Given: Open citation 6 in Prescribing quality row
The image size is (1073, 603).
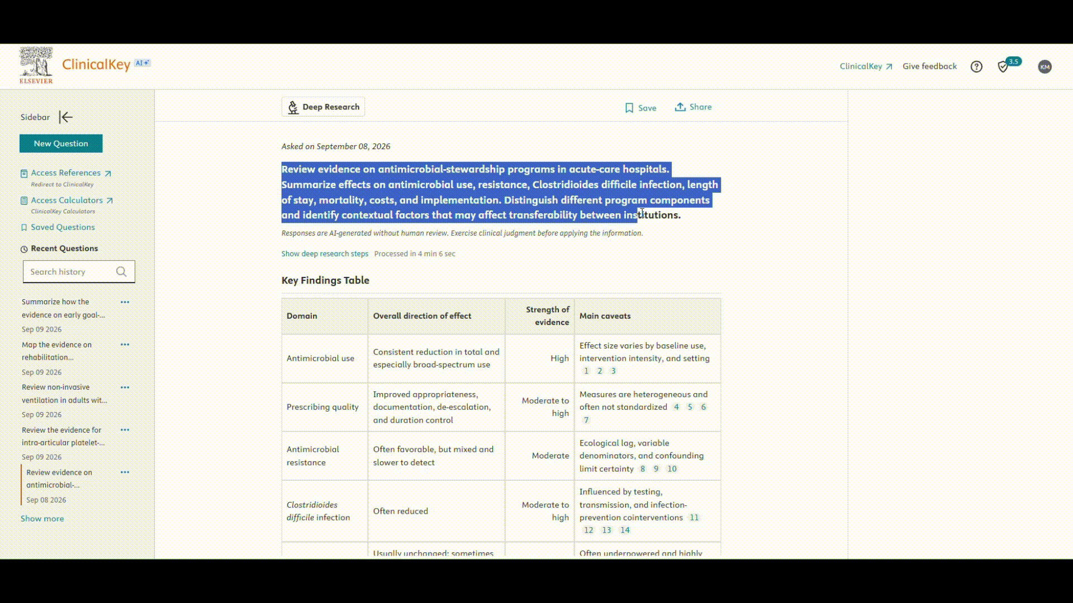Looking at the screenshot, I should [x=704, y=407].
